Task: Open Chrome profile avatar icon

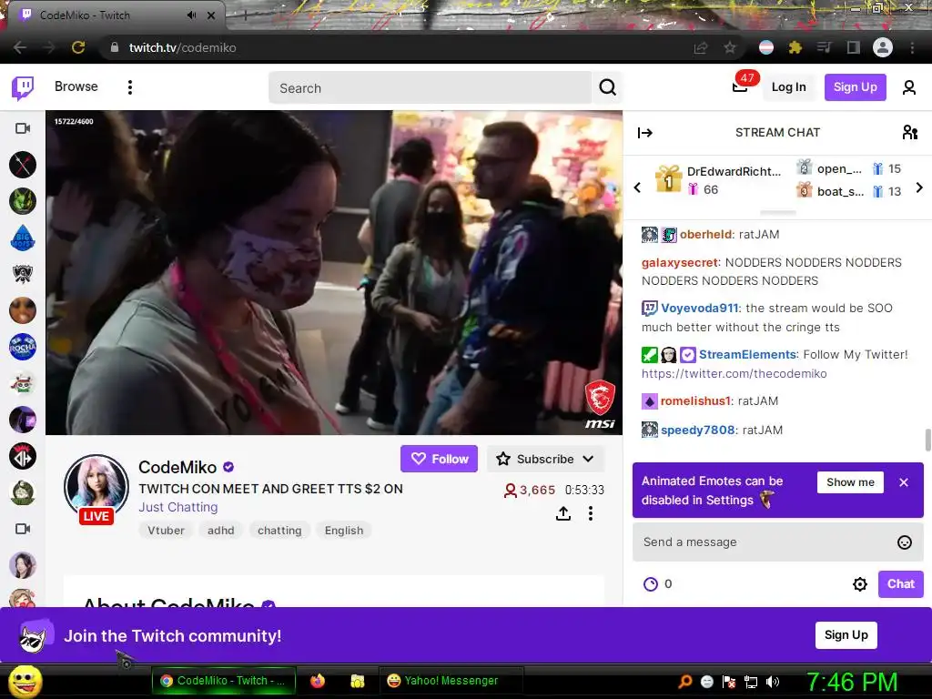Action: (883, 47)
